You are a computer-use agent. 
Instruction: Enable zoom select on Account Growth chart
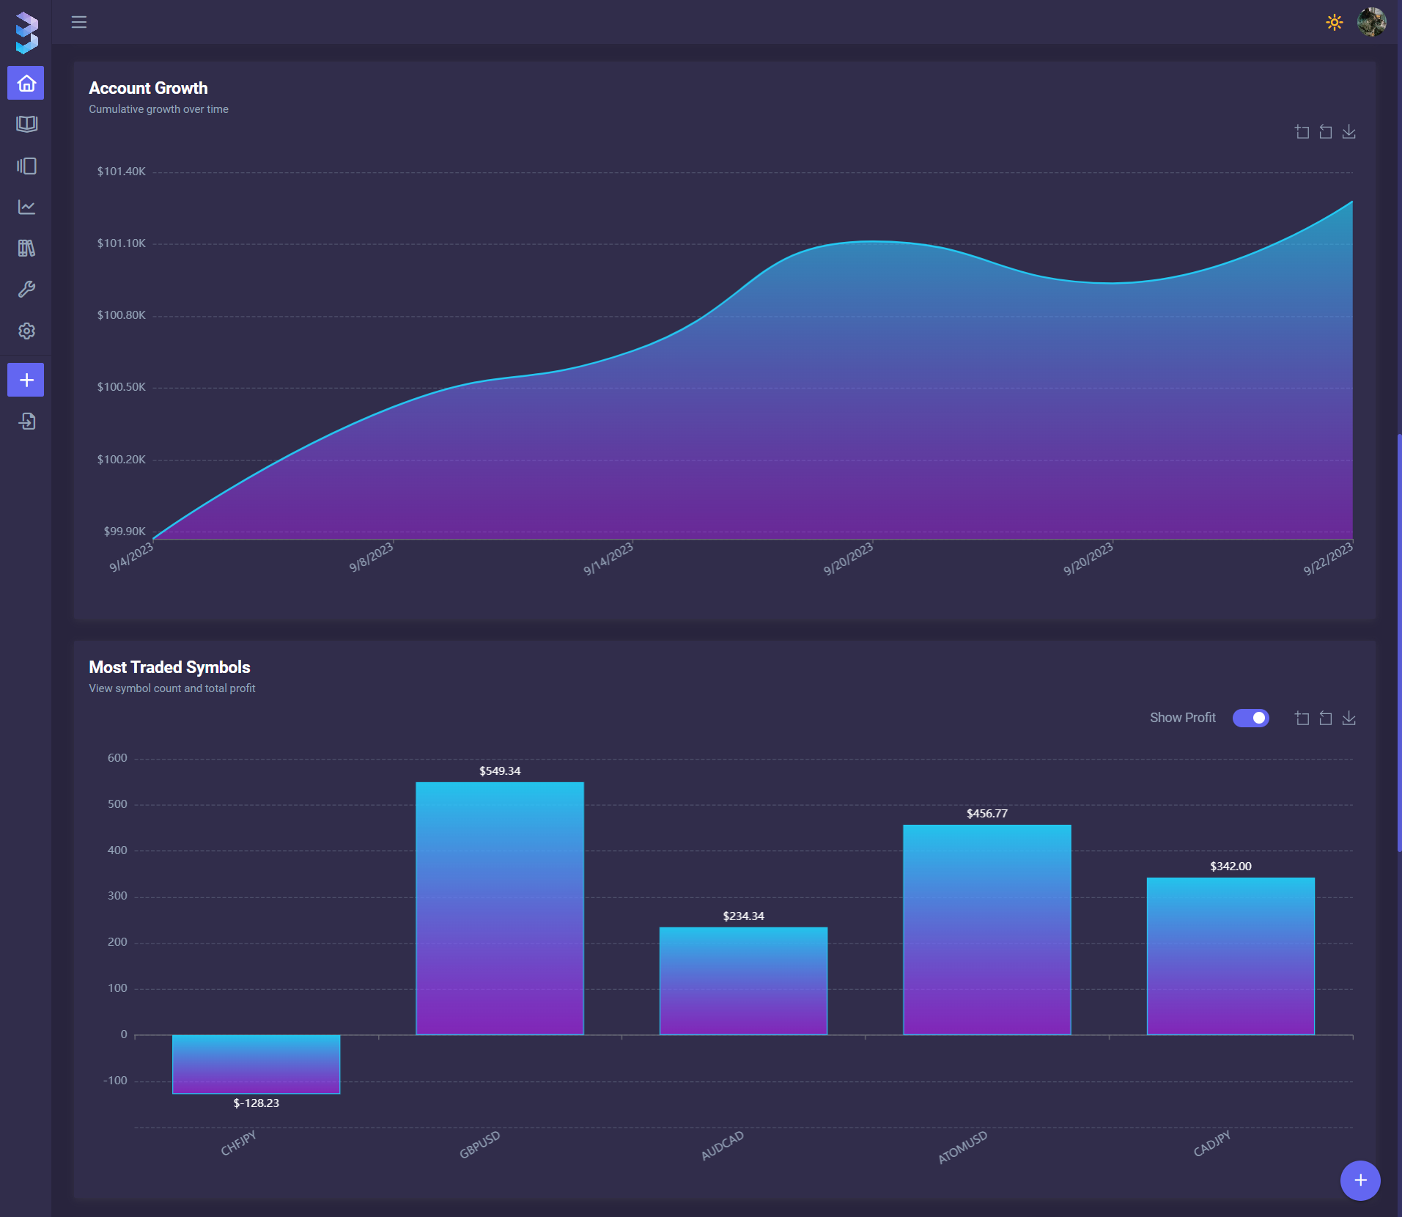(1302, 132)
